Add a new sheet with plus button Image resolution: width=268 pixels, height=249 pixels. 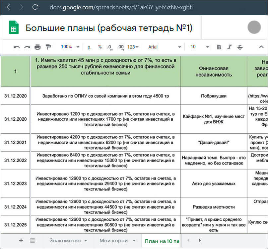(21, 240)
